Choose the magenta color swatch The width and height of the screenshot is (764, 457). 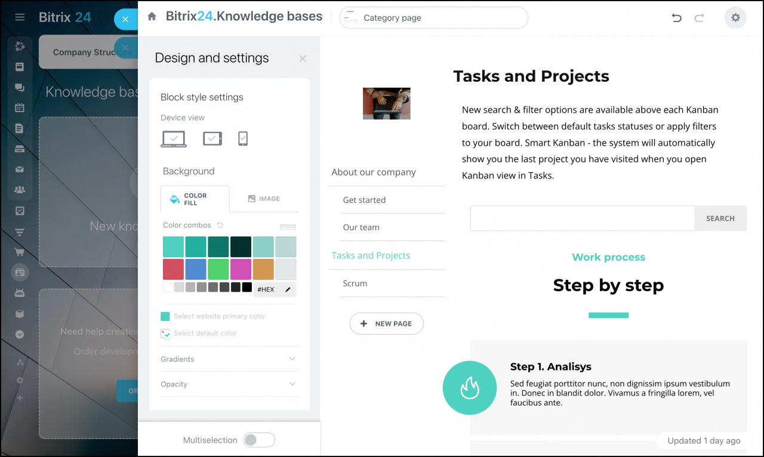tap(241, 269)
